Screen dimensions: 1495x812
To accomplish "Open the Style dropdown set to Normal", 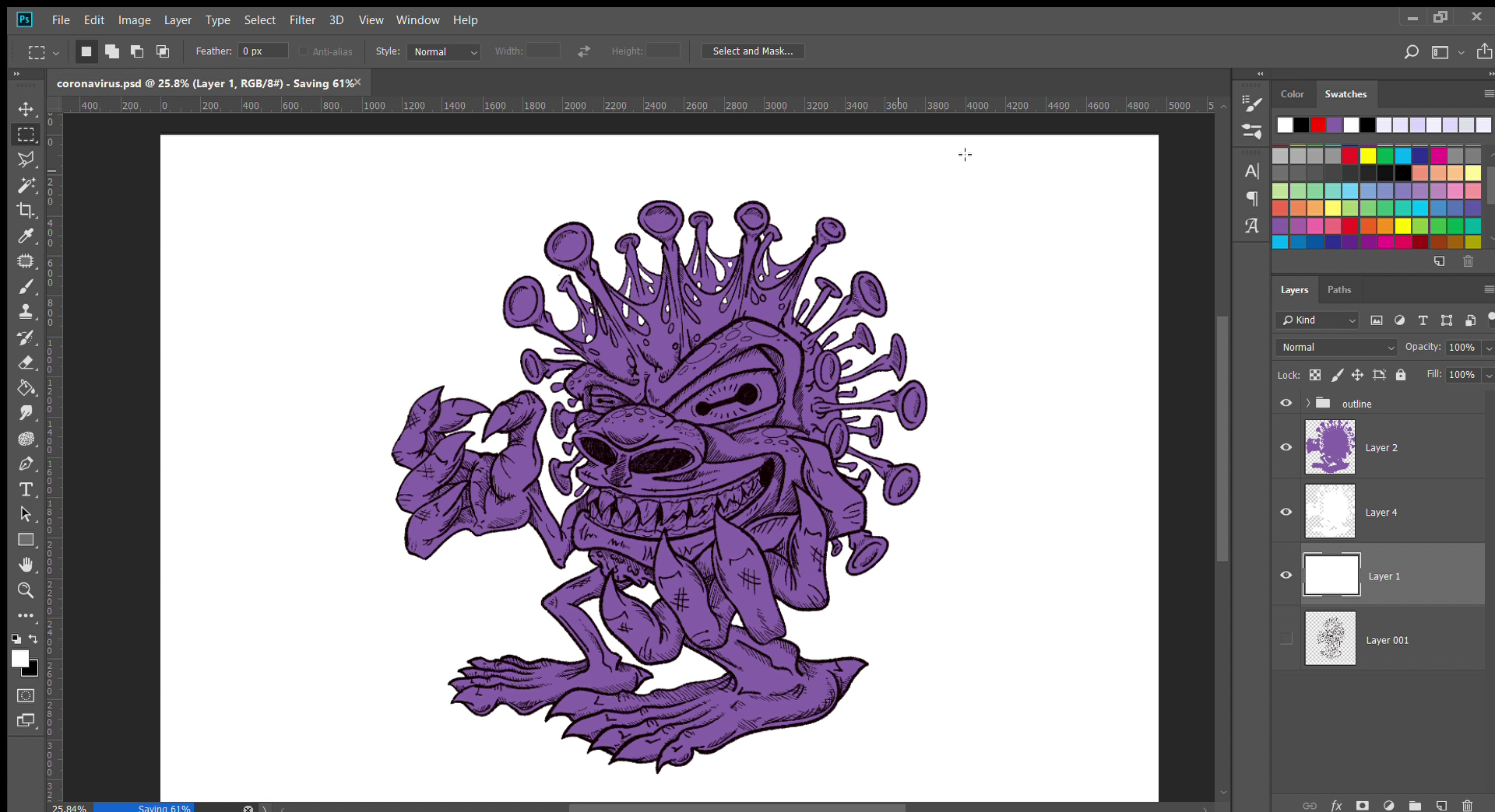I will [x=444, y=52].
